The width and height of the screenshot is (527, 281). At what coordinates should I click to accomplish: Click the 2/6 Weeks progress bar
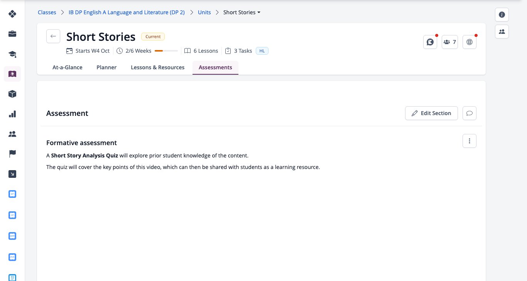point(166,51)
